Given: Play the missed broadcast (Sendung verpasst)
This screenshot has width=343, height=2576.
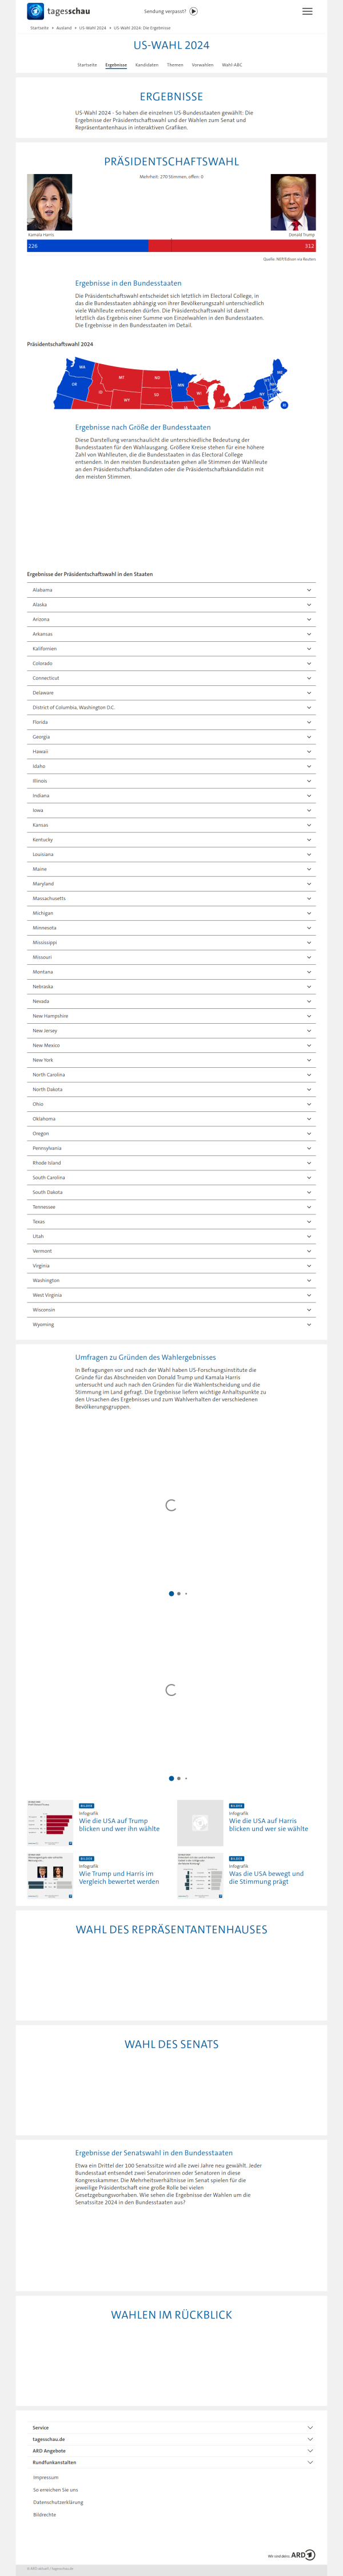Looking at the screenshot, I should click(x=193, y=11).
